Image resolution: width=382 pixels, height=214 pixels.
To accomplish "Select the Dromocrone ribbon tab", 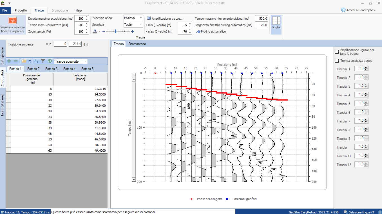I will coord(60,10).
